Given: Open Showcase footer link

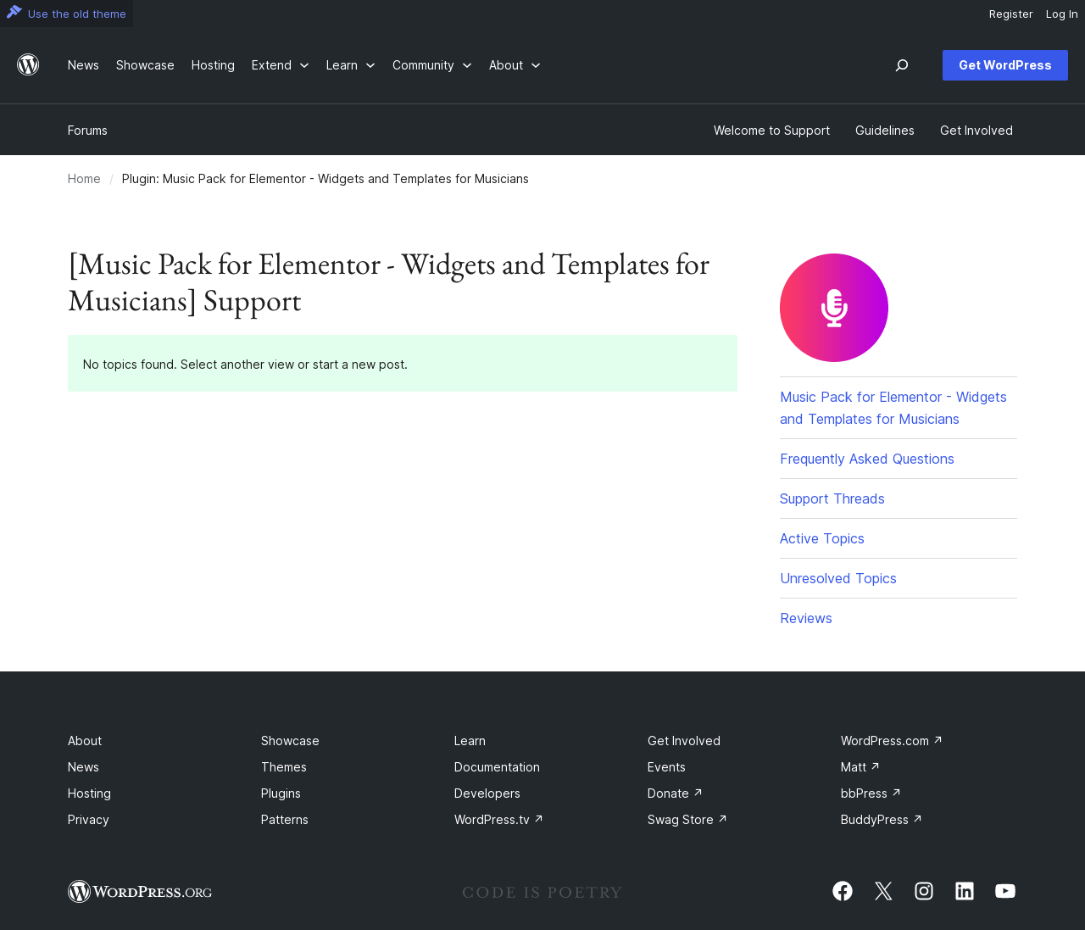Looking at the screenshot, I should 290,740.
